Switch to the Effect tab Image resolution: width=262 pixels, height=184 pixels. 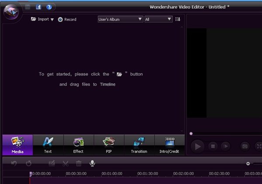pos(78,145)
